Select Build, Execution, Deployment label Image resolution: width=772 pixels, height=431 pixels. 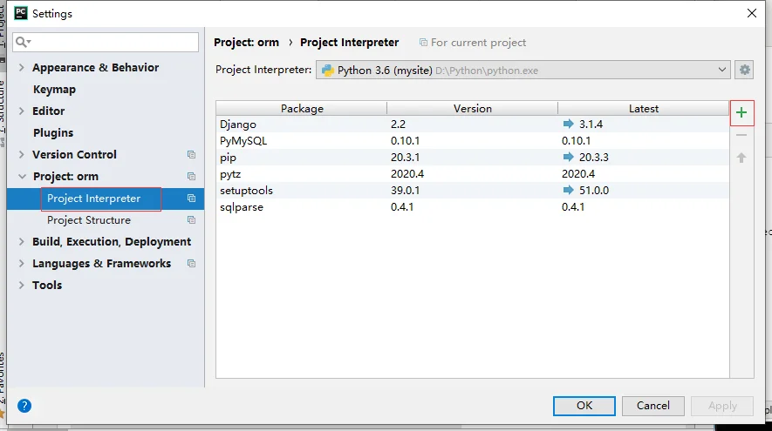pyautogui.click(x=112, y=242)
